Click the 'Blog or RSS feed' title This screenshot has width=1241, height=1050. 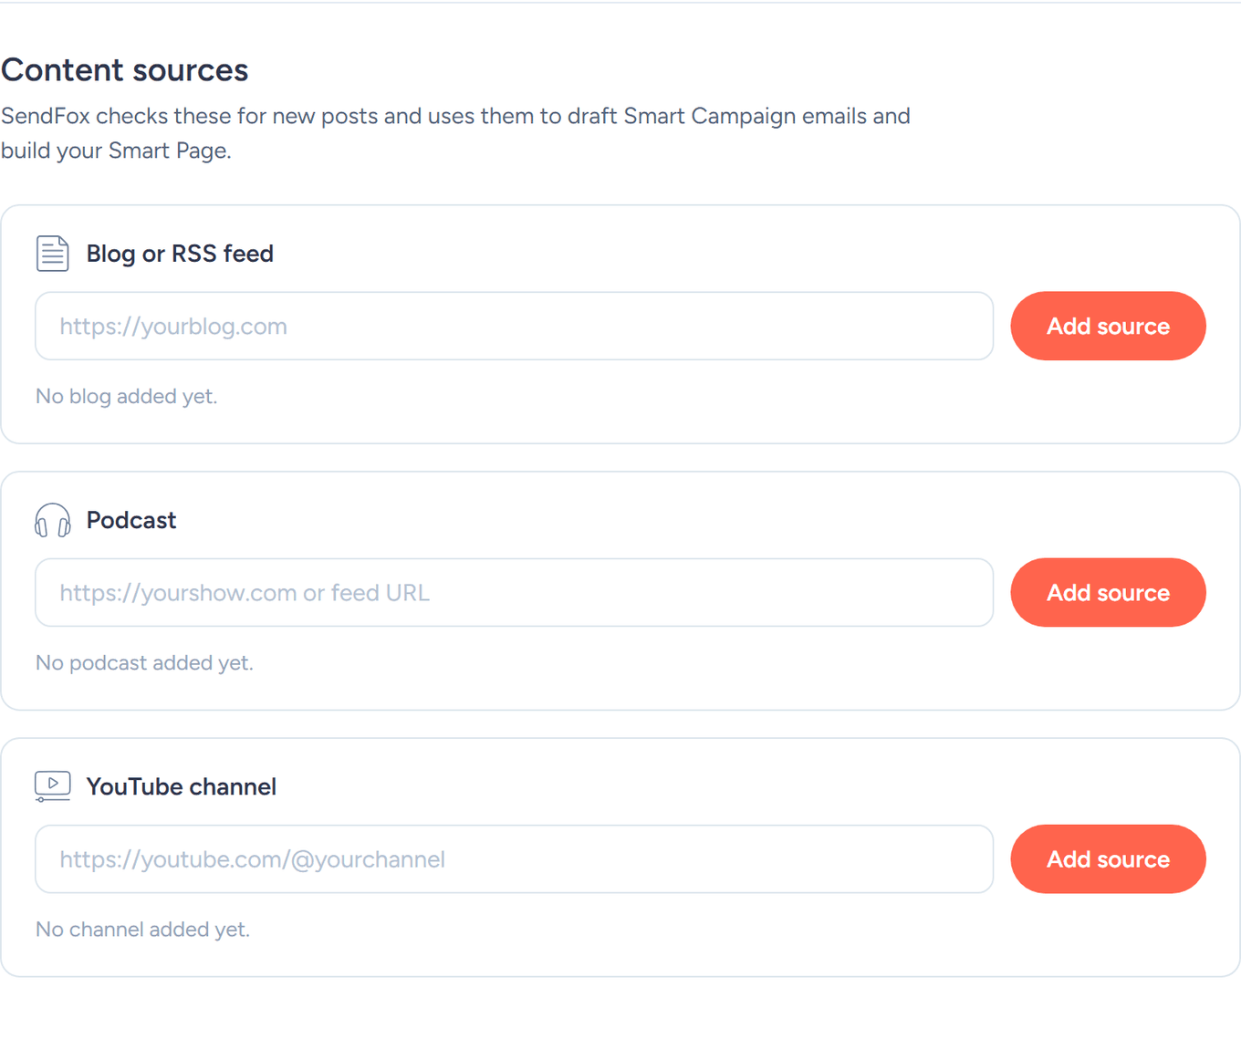(180, 254)
